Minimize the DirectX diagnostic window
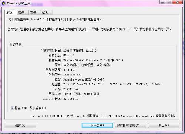 163,3
